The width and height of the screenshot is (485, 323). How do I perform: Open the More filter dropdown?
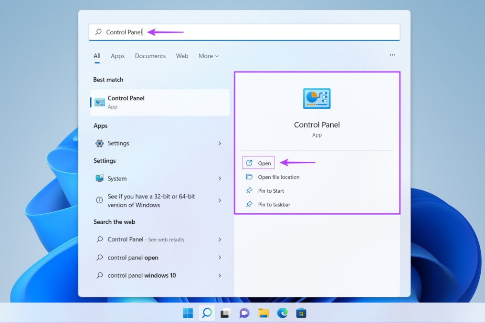click(209, 56)
